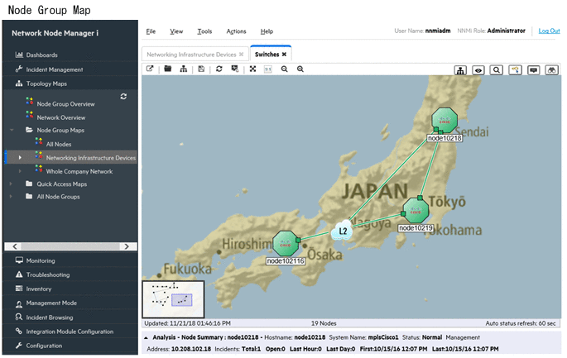Collapse the Analysis Node Summary panel

point(147,337)
